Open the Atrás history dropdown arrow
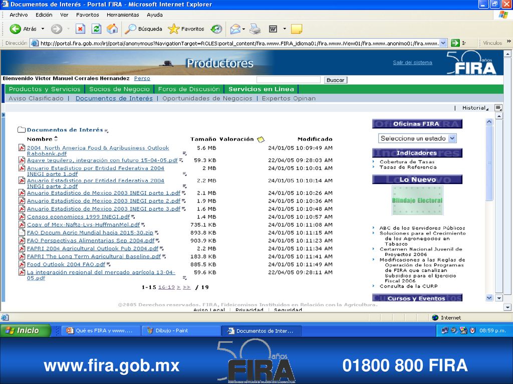The height and width of the screenshot is (384, 513). (43, 29)
